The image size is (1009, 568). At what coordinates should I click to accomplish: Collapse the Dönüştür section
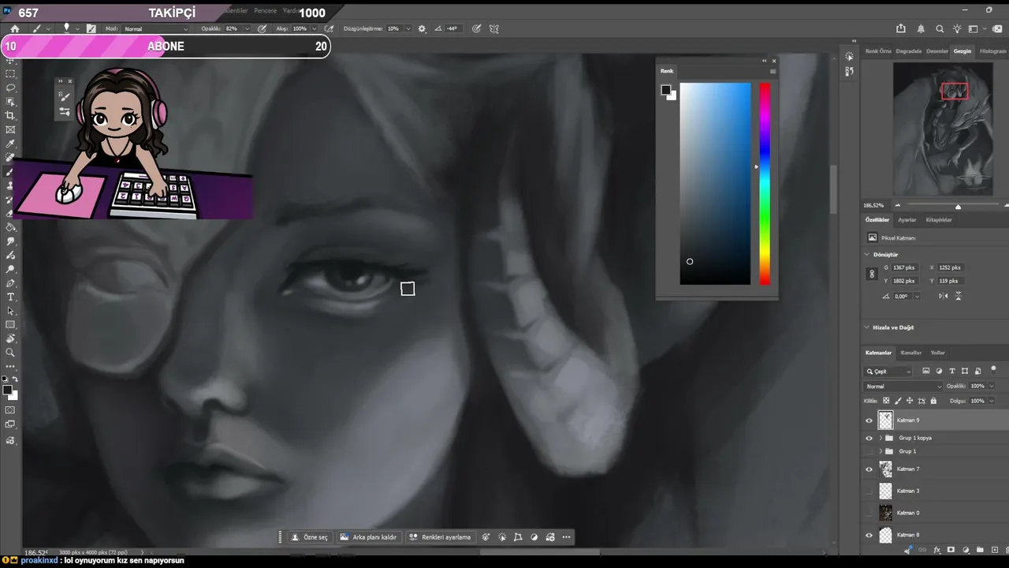coord(867,255)
